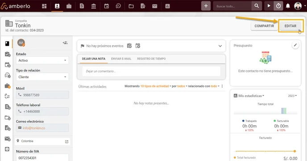Open the notifications bell
Viewport: 307px width, 161px height.
[288, 6]
